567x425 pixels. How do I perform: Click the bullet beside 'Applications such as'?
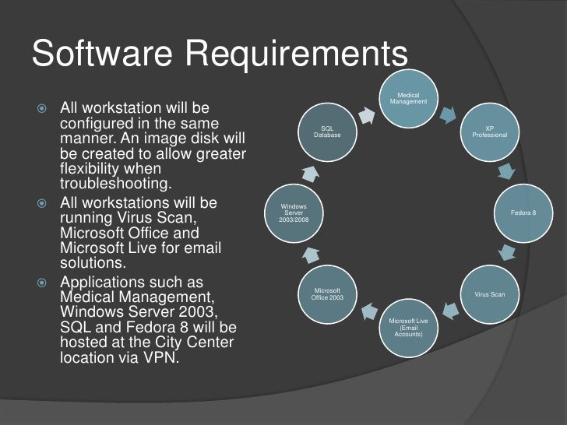click(x=42, y=283)
